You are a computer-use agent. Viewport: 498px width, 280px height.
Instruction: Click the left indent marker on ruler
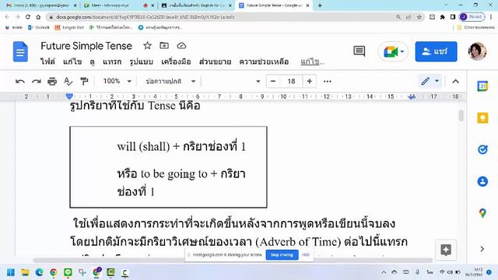(x=69, y=96)
